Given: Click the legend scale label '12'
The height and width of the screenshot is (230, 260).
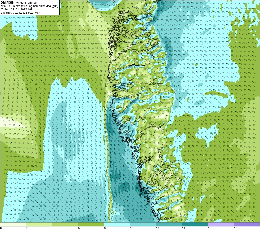Looking at the screenshot, I should coord(157,228).
